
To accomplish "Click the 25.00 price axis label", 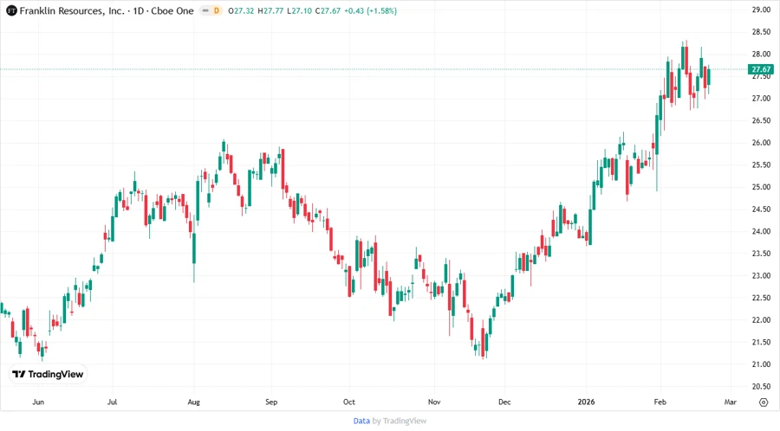I will pyautogui.click(x=761, y=187).
